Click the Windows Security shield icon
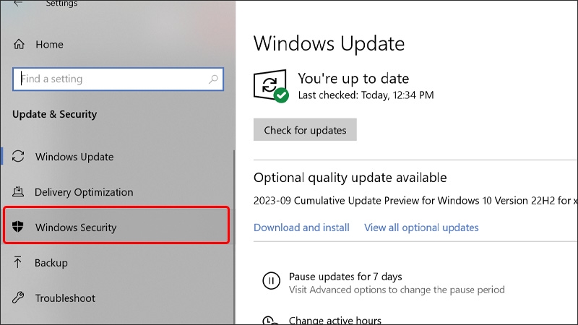The image size is (578, 325). [17, 227]
